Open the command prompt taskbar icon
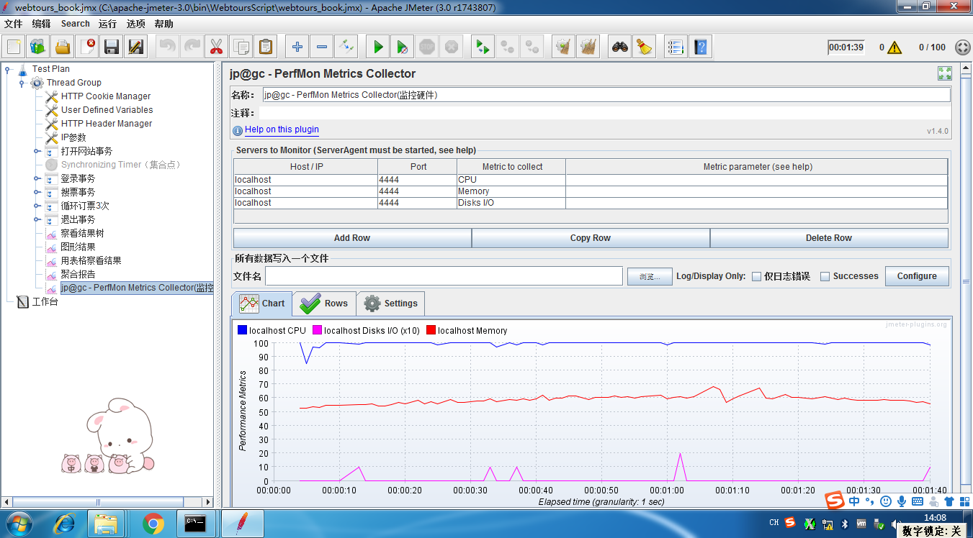Viewport: 973px width, 538px height. tap(196, 524)
